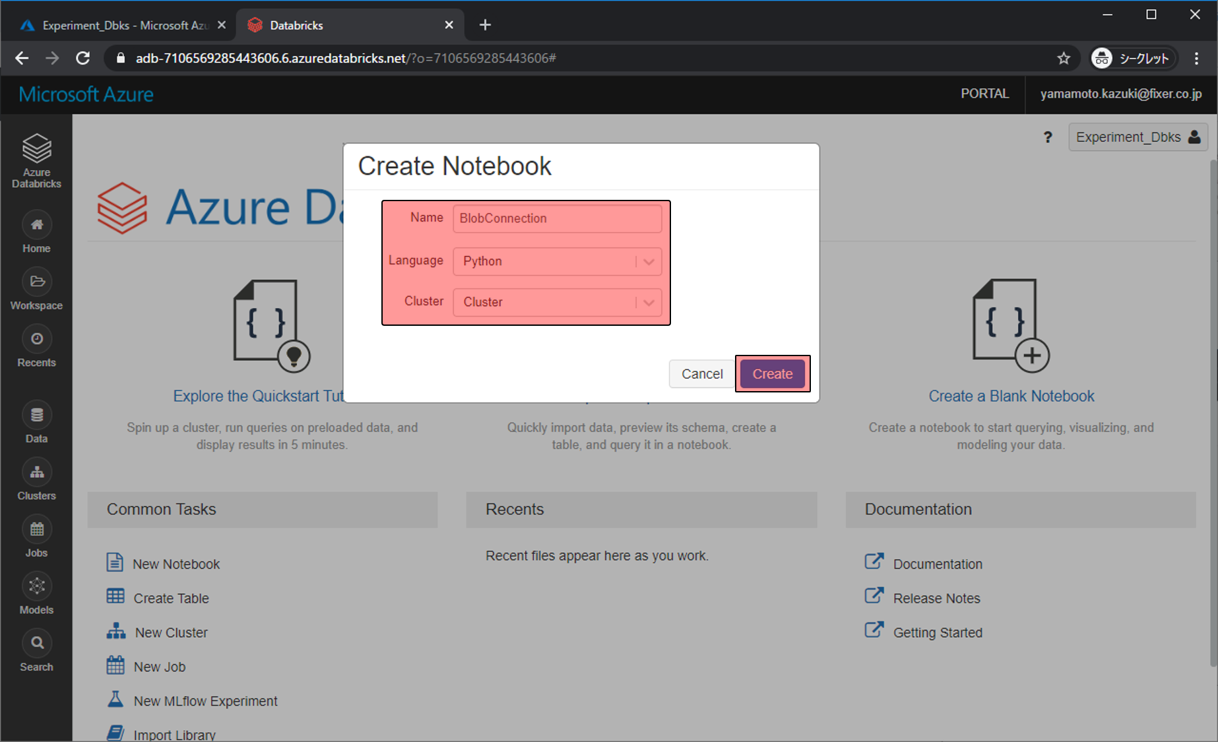
Task: Click the notebook Name input field
Action: (557, 218)
